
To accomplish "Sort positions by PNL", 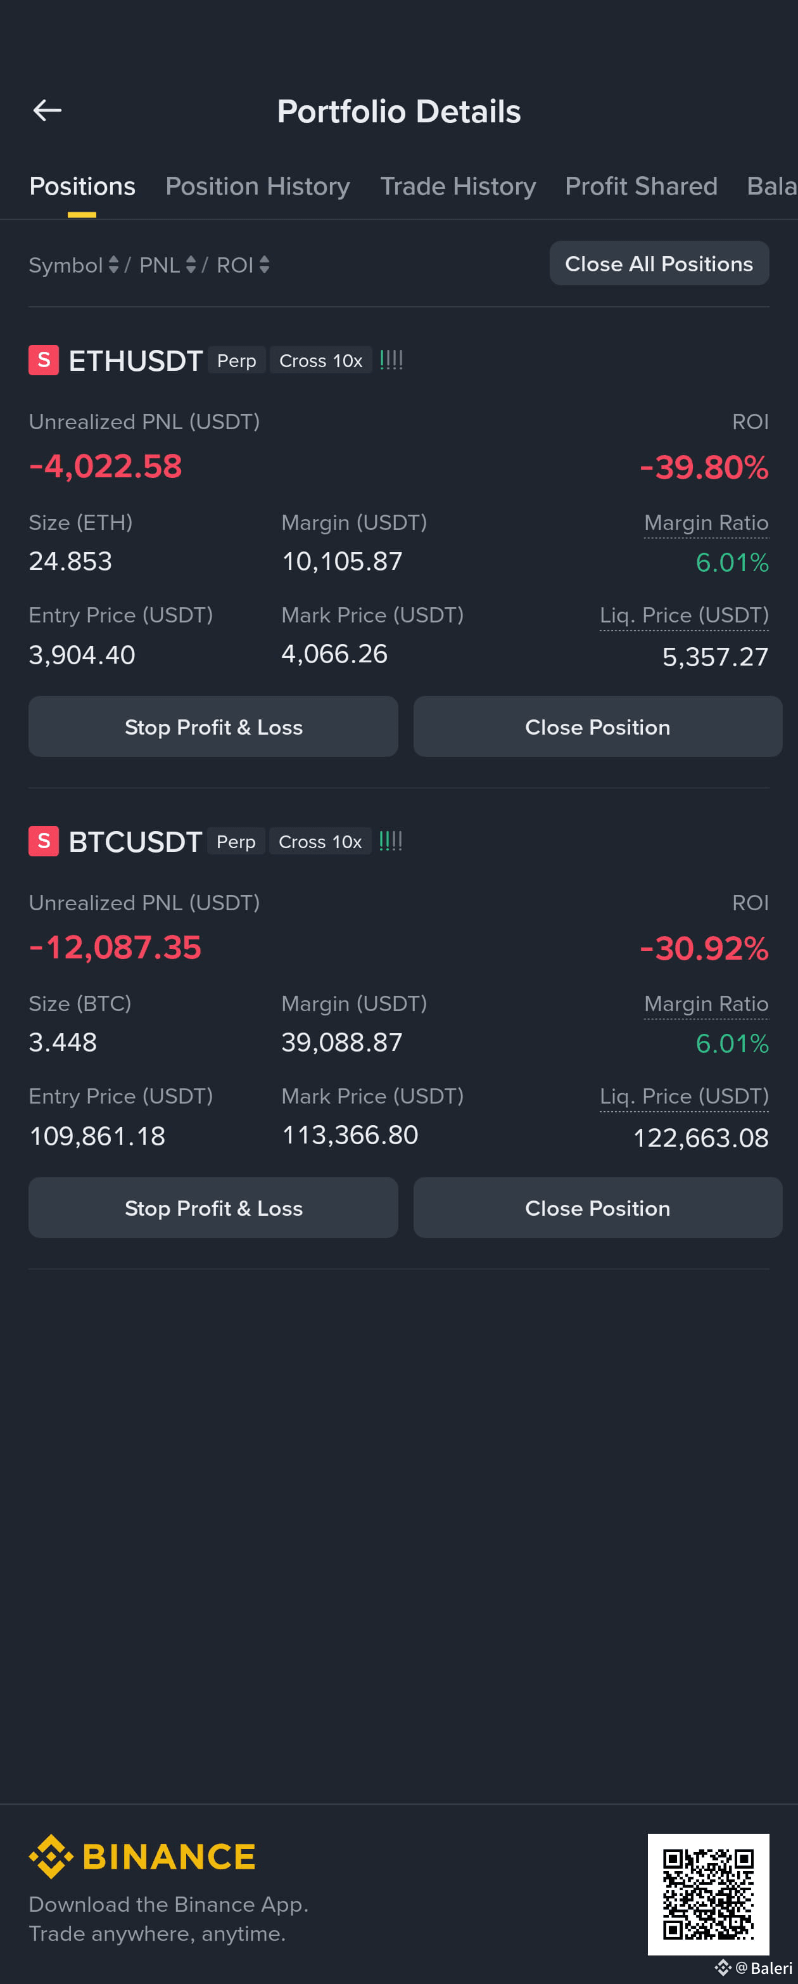I will point(167,265).
